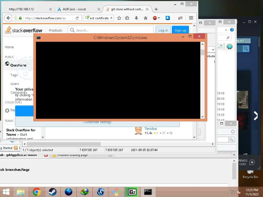This screenshot has height=197, width=263.
Task: Open the Products menu on Stack Overflow
Action: (55, 30)
